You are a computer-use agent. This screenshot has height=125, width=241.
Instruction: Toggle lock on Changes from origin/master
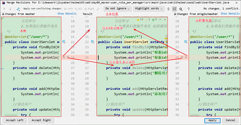tap(175, 14)
